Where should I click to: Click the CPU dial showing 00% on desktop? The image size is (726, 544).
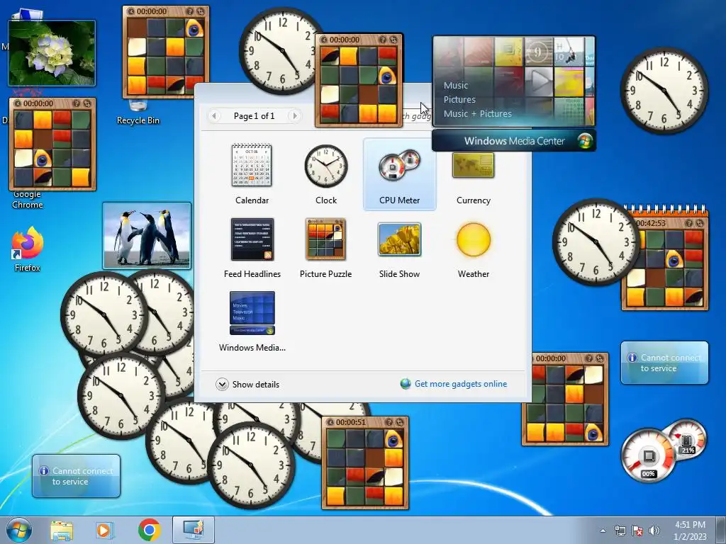[x=648, y=456]
